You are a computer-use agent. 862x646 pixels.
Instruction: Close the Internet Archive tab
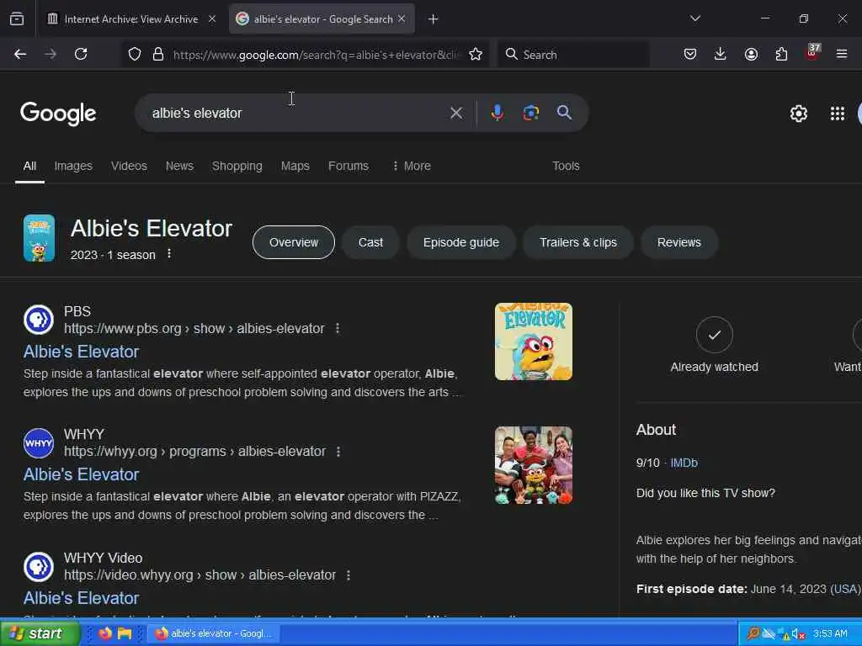(x=211, y=19)
